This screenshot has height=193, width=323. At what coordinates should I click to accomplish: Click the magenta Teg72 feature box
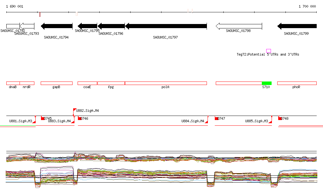[268, 51]
